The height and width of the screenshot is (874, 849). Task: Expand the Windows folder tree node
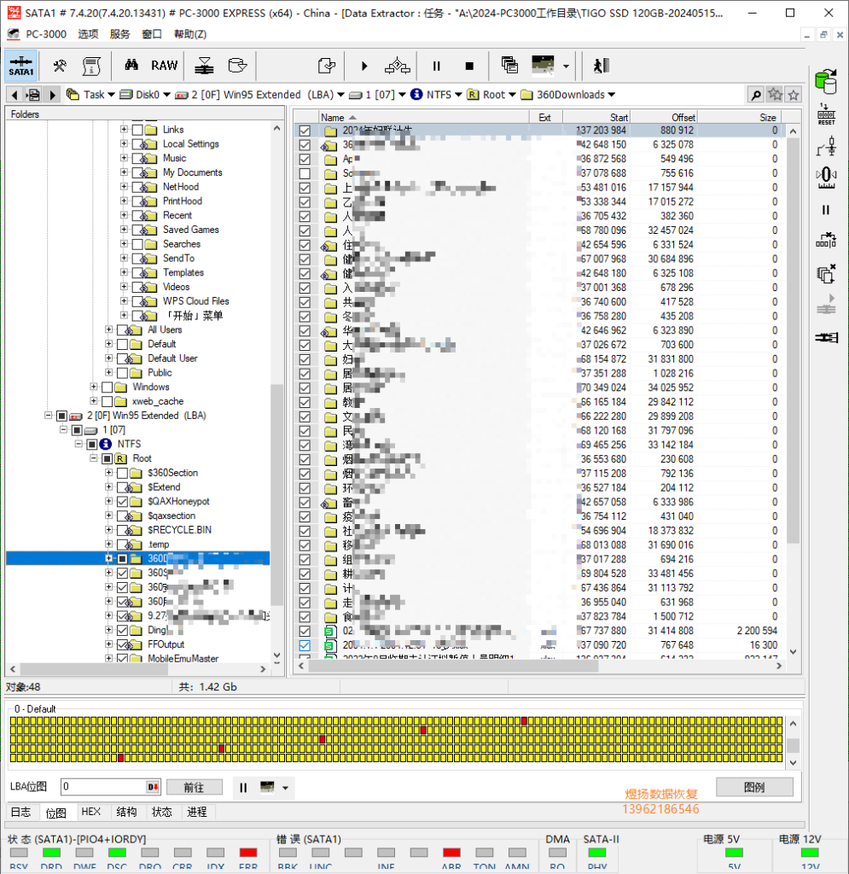coord(94,387)
